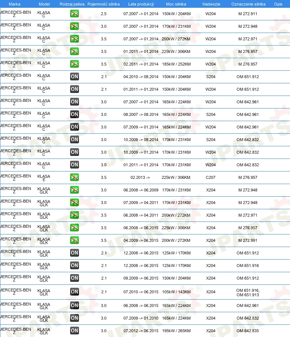Click the 07.2009 -> 01.2010 date cell
The image size is (290, 337).
pos(141,318)
